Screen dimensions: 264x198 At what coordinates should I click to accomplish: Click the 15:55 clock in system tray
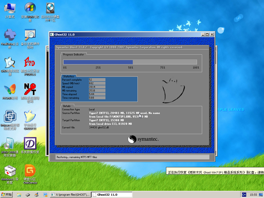[x=253, y=195]
